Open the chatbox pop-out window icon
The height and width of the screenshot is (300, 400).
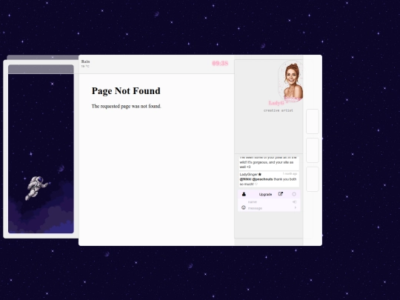(280, 194)
